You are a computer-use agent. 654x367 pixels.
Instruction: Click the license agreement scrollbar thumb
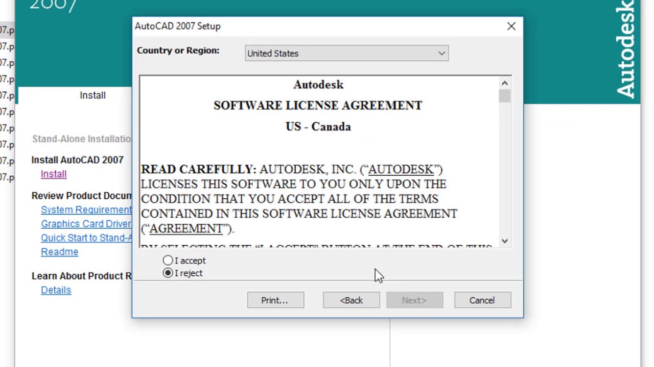click(x=505, y=96)
